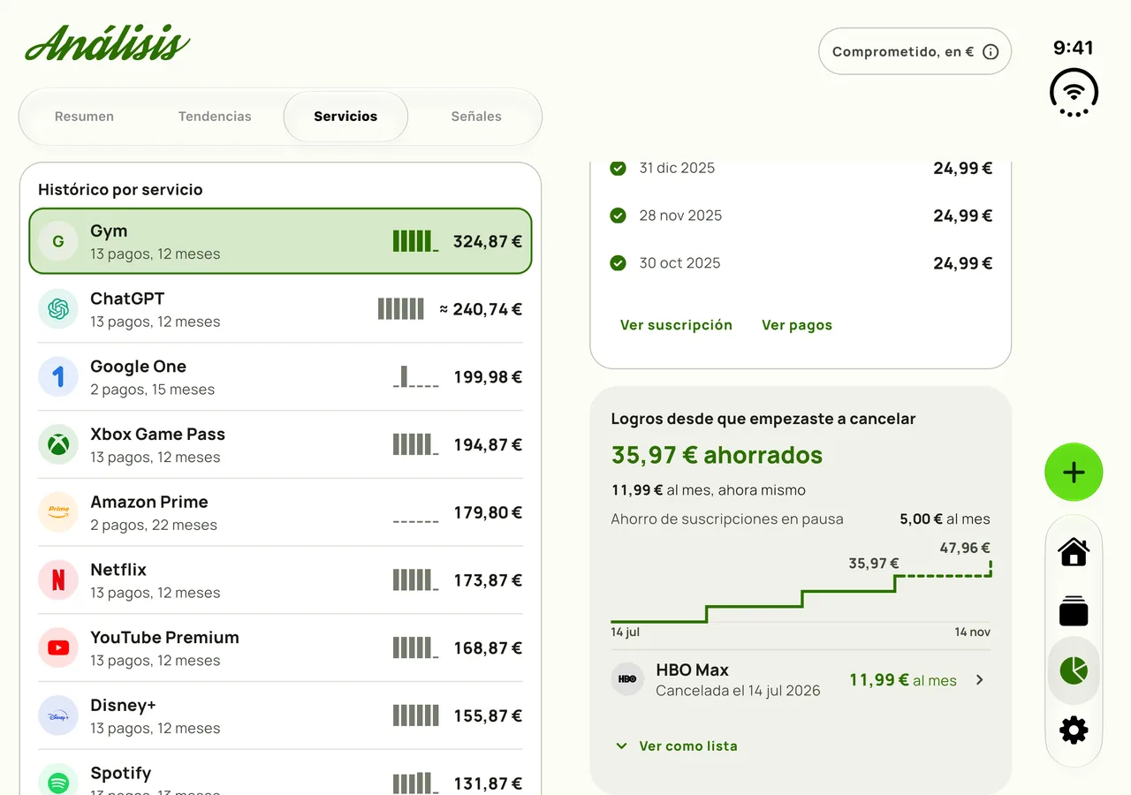This screenshot has width=1131, height=795.
Task: Click the ChatGPT service logo
Action: pos(58,309)
